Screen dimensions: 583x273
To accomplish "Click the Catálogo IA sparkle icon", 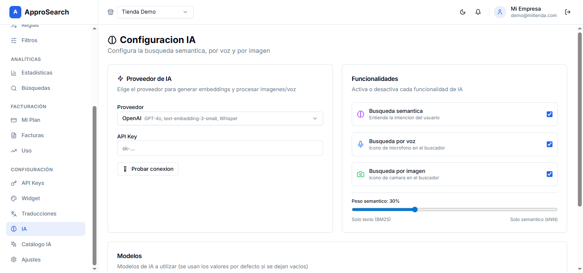I will point(14,244).
